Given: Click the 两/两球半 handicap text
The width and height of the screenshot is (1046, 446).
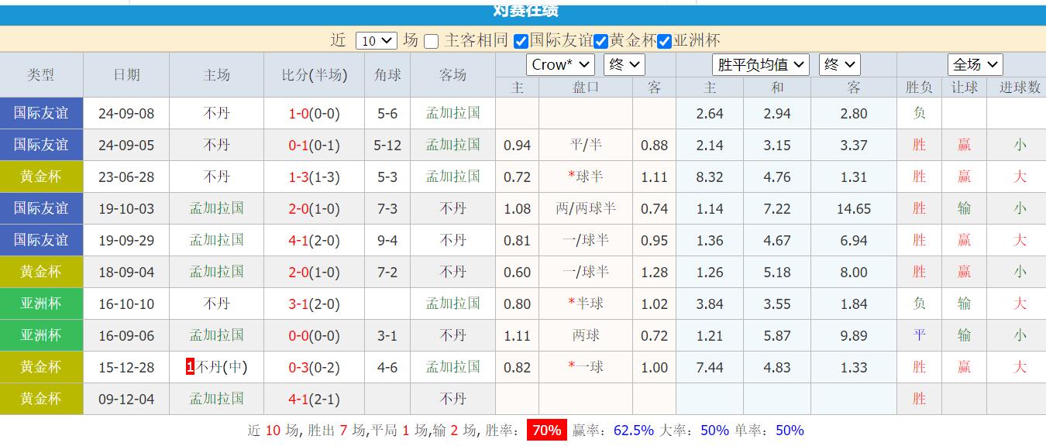Looking at the screenshot, I should [x=586, y=208].
